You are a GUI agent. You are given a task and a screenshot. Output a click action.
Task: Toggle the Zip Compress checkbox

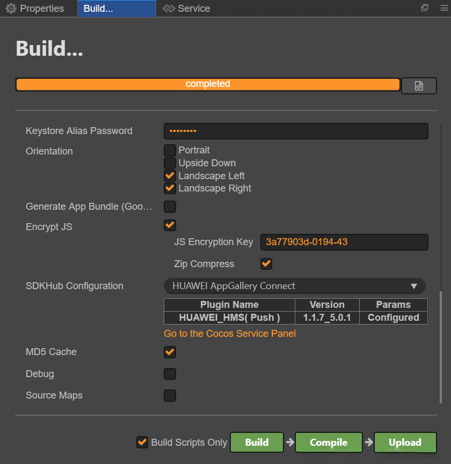266,264
